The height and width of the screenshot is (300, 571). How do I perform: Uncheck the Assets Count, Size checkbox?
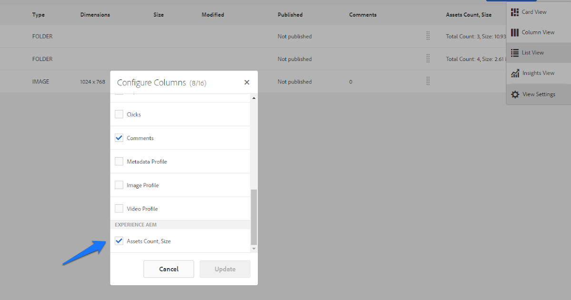pos(119,240)
